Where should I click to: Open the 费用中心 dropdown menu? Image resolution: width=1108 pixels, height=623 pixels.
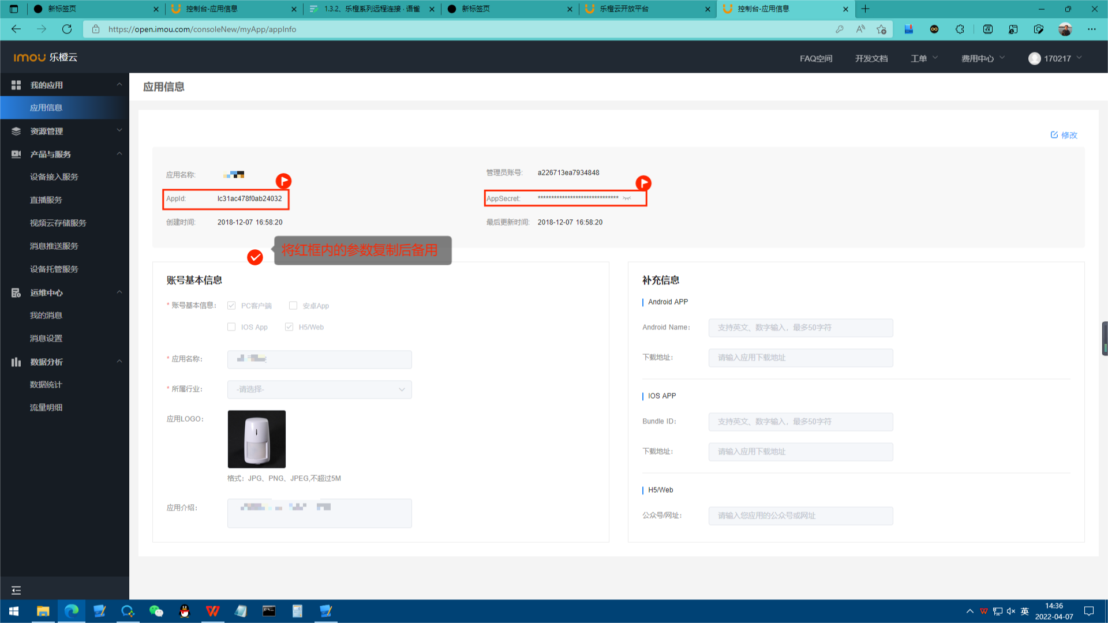point(983,58)
